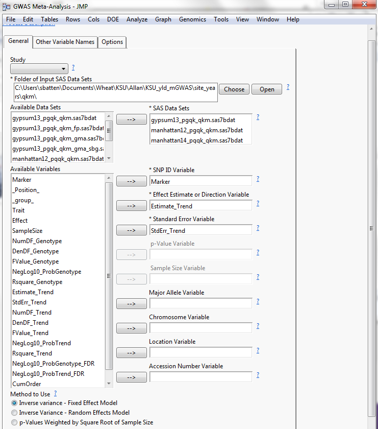
Task: Click the Open folder button
Action: (x=267, y=89)
